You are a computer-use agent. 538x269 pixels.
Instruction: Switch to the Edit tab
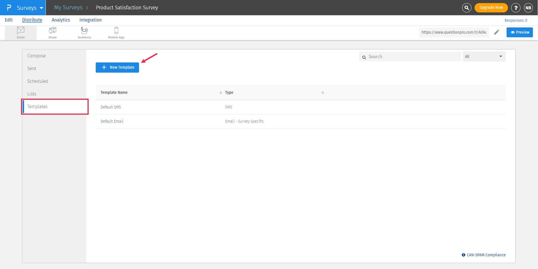(9, 20)
